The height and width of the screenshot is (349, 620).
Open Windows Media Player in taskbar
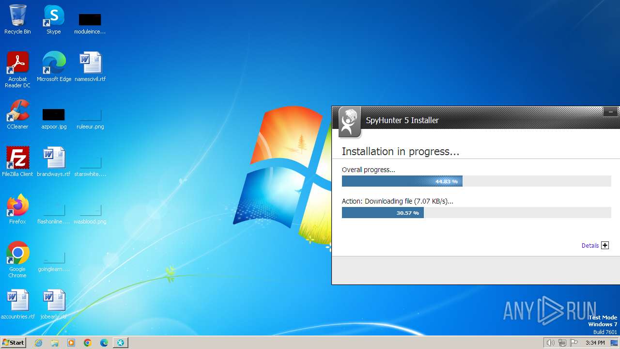tap(71, 343)
